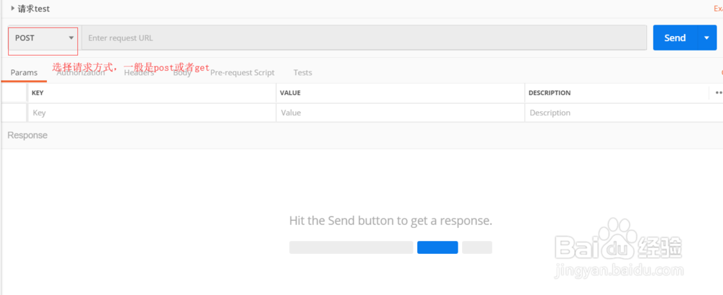
Task: Click the Description parameter input cell
Action: pos(617,113)
